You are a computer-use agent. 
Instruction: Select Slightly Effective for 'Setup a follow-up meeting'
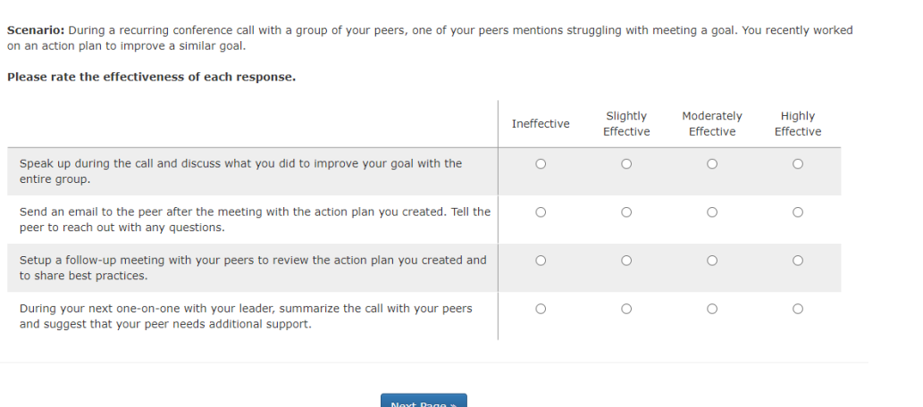pos(626,261)
